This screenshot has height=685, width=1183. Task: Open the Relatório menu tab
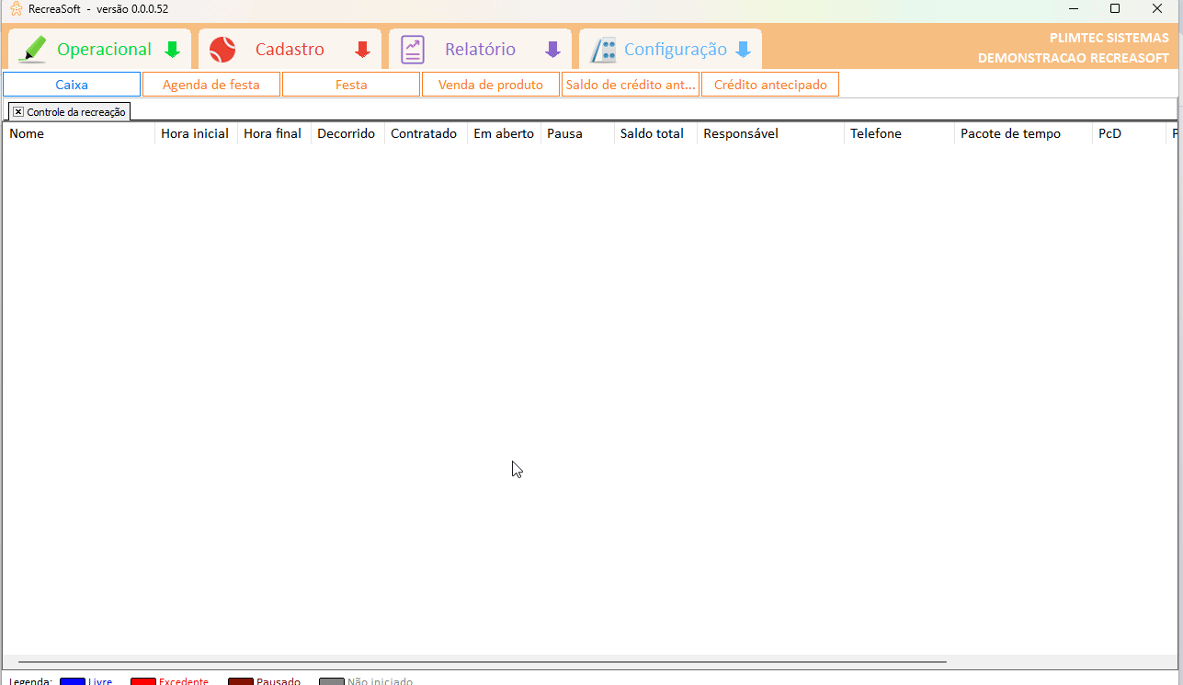pos(480,50)
